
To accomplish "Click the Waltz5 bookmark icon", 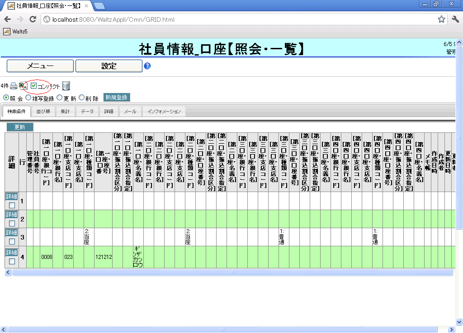I will point(7,32).
